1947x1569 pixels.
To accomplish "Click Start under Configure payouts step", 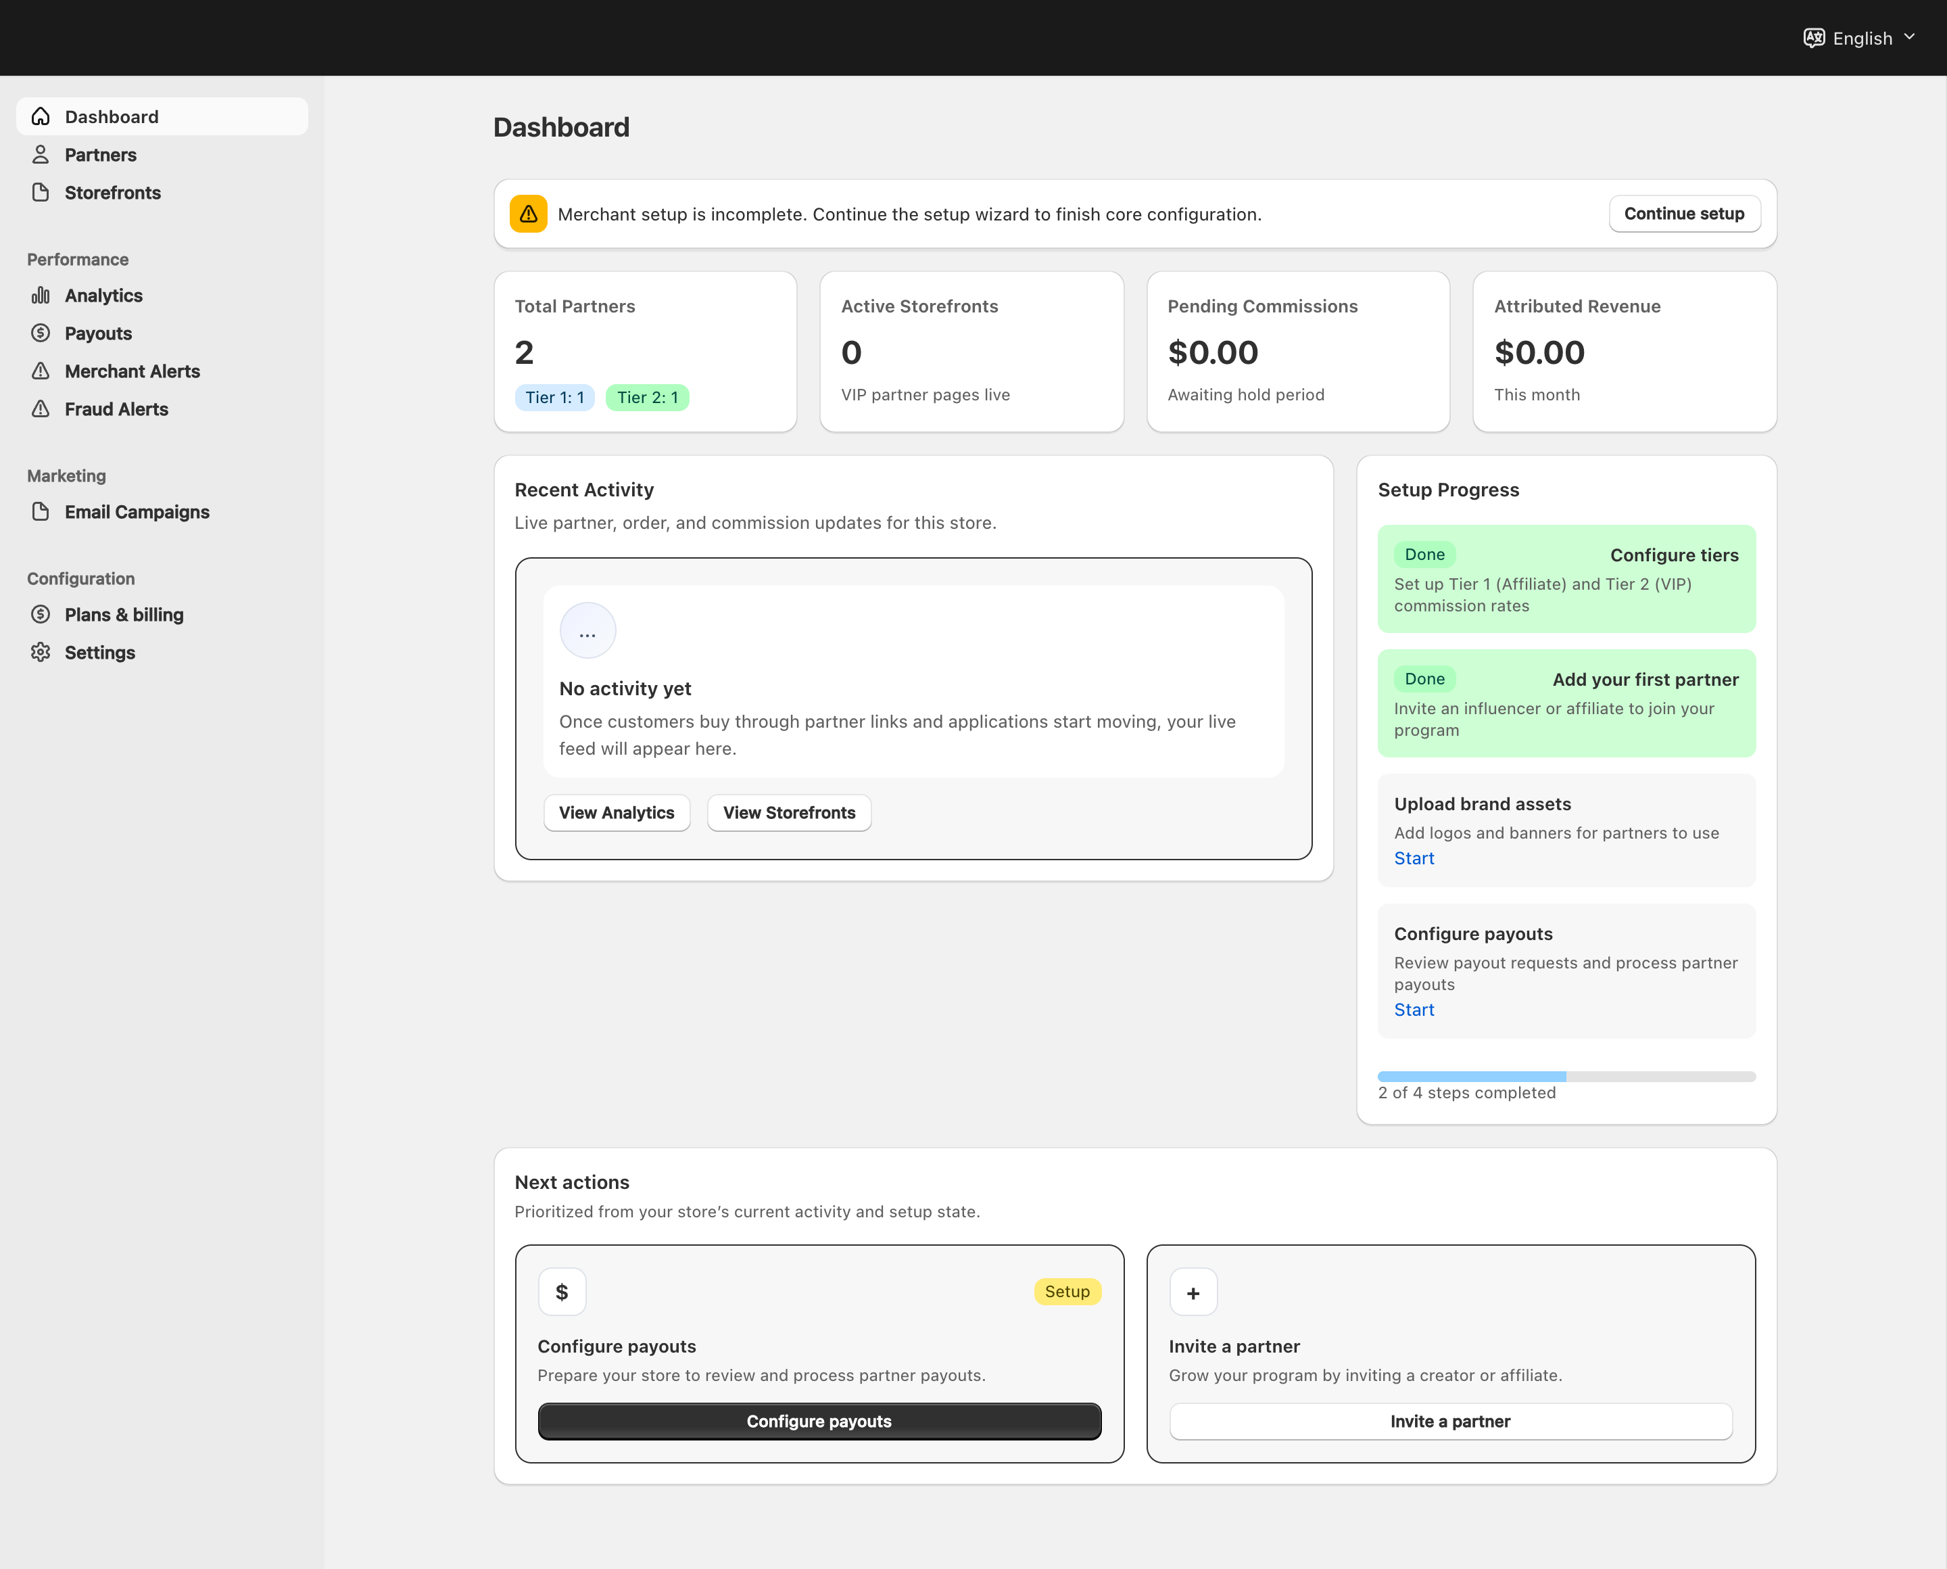I will coord(1414,1010).
